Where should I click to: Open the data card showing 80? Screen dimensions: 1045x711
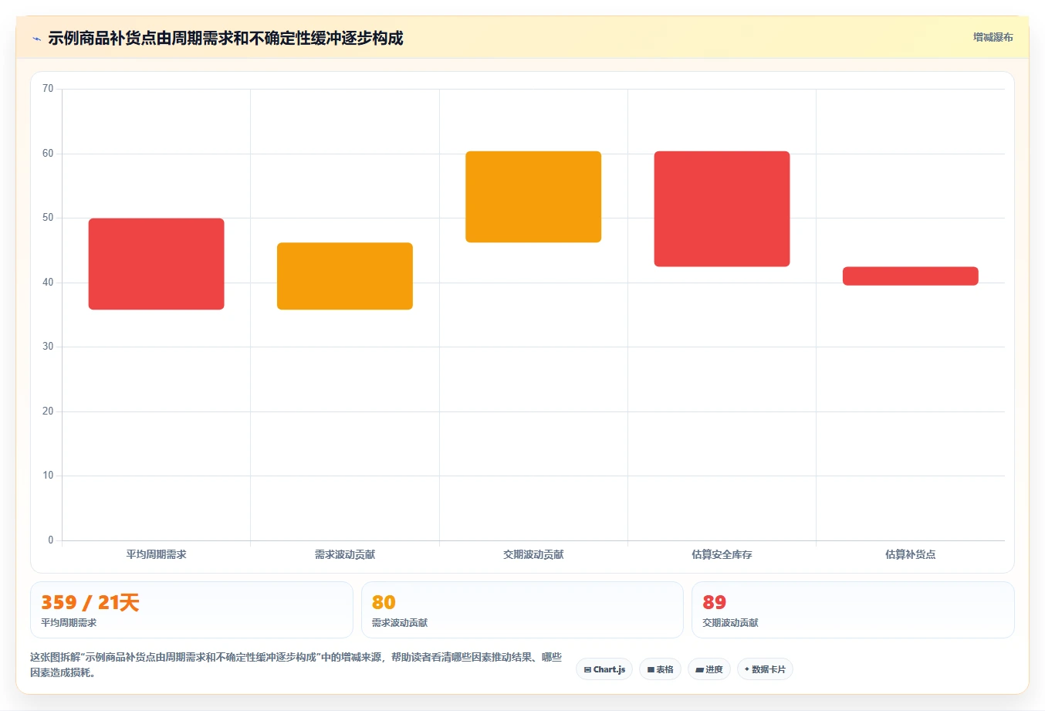522,610
